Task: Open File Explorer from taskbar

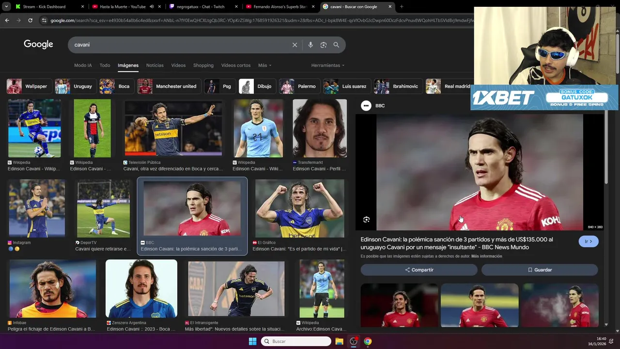Action: coord(339,341)
